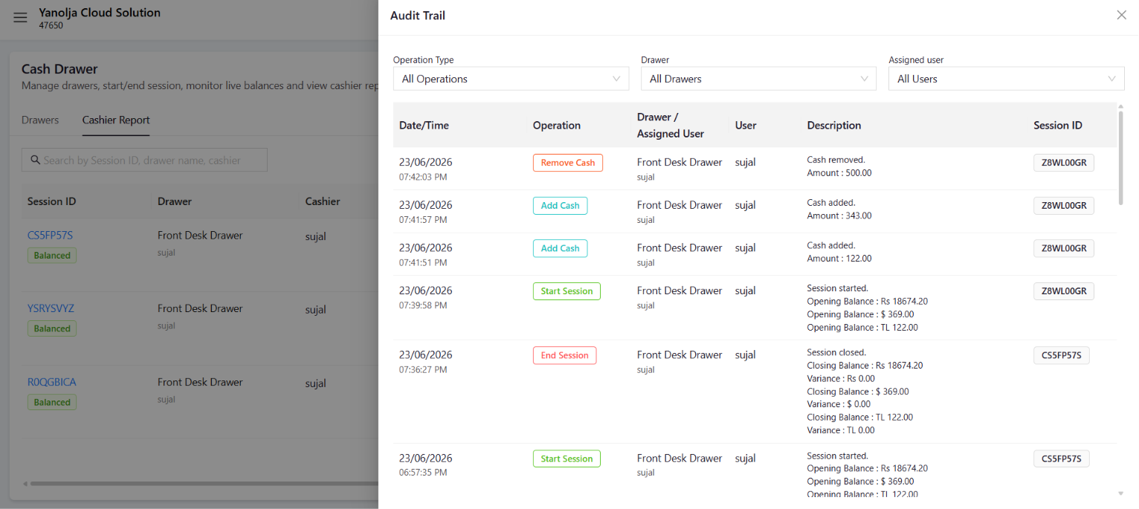
Task: Click the Audit Trail panel title
Action: (418, 16)
